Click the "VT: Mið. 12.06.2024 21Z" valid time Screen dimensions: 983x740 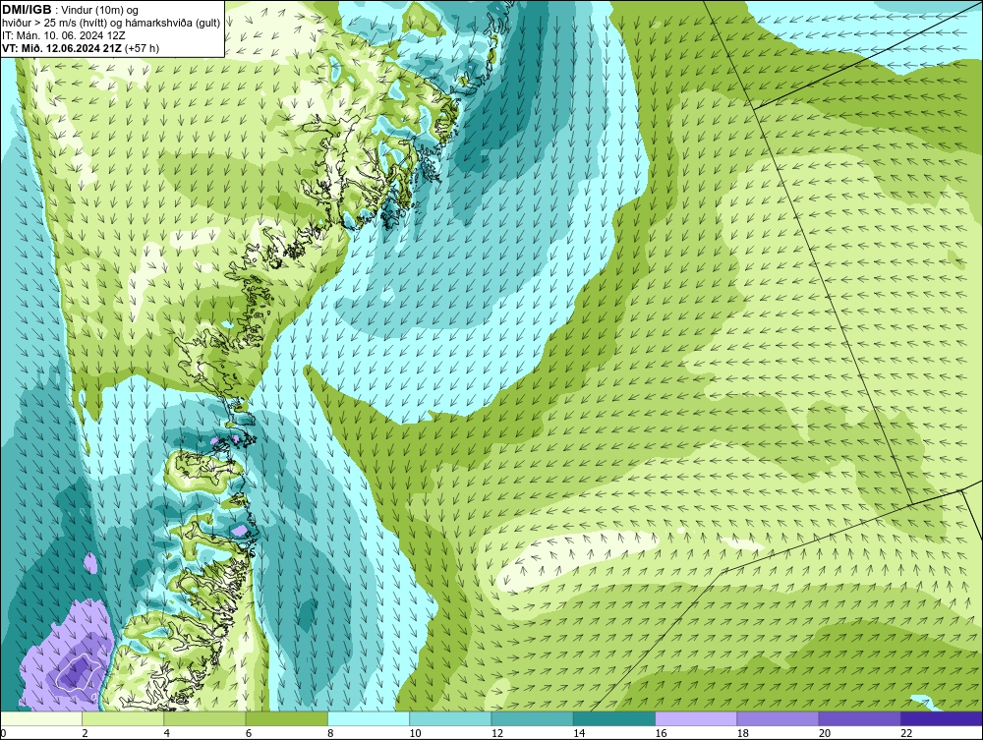pos(62,48)
